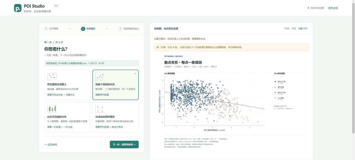Screen dimensions: 355x160
Task: Click the 散点关系 · 每点一条观测 chart title
Action: click(183, 62)
